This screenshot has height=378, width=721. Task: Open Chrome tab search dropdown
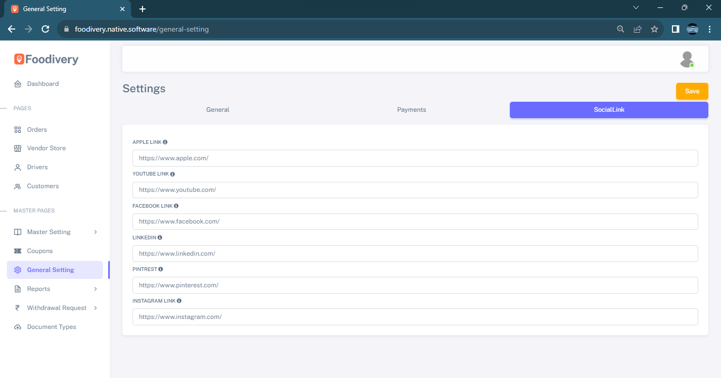click(x=636, y=8)
